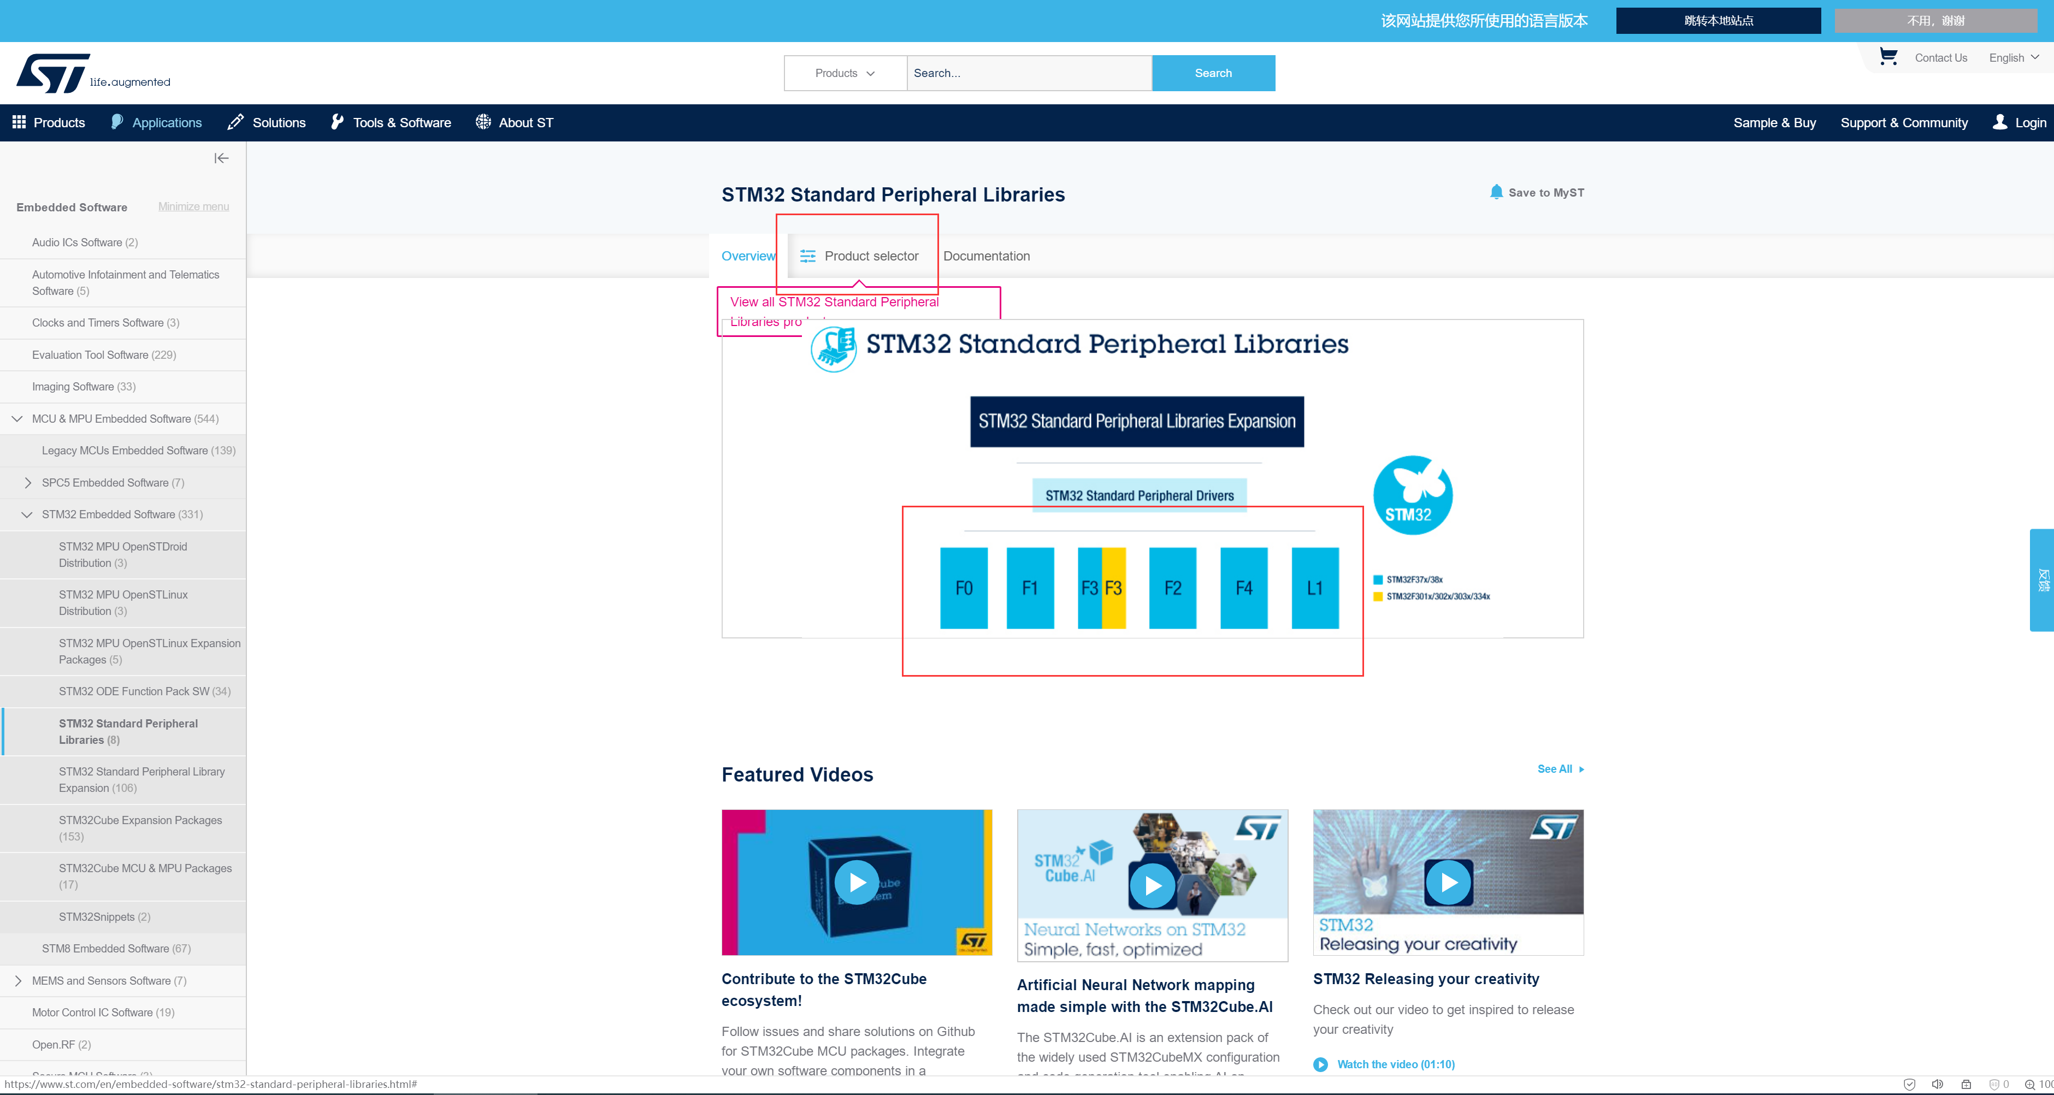This screenshot has height=1095, width=2054.
Task: Play the STM32 Releasing your creativity video
Action: click(1450, 882)
